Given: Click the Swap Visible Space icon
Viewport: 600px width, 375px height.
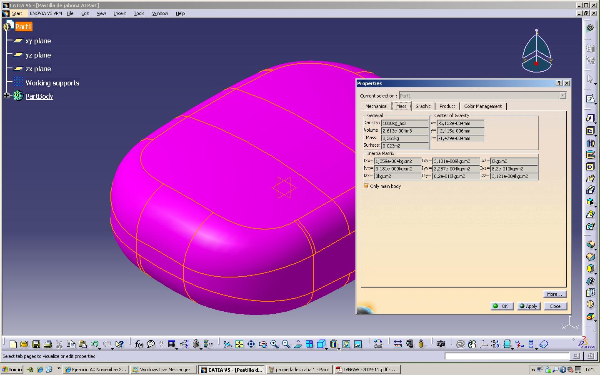Looking at the screenshot, I should (357, 344).
